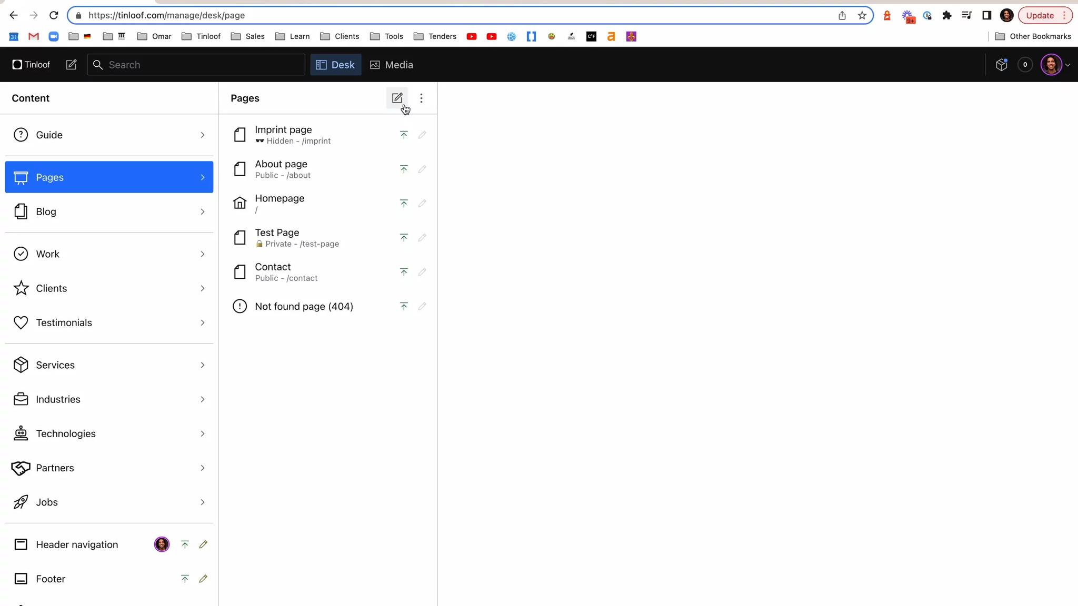
Task: Click the publish arrow for Contact page
Action: (404, 272)
